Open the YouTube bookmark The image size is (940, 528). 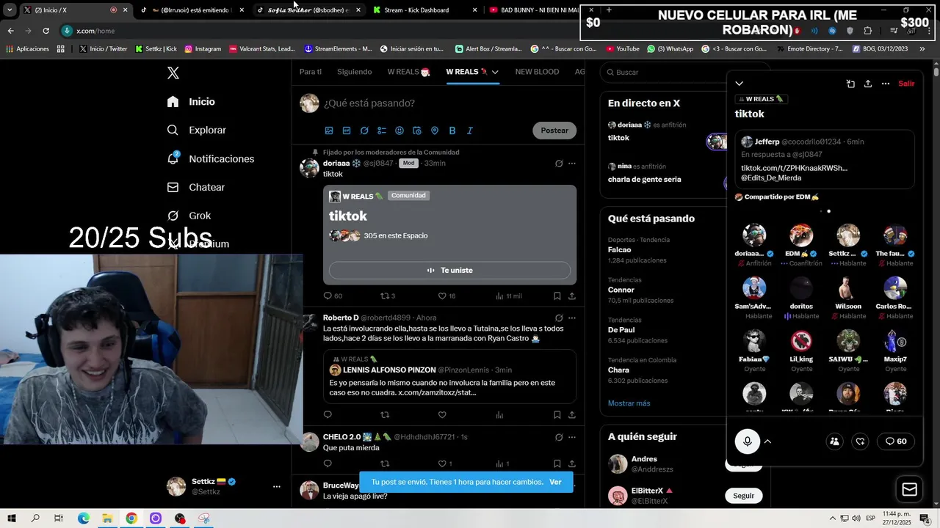point(623,49)
